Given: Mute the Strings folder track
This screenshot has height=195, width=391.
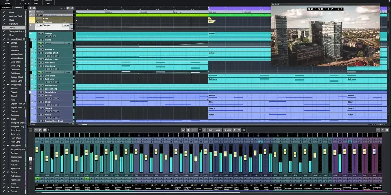Looking at the screenshot, I should (x=39, y=34).
